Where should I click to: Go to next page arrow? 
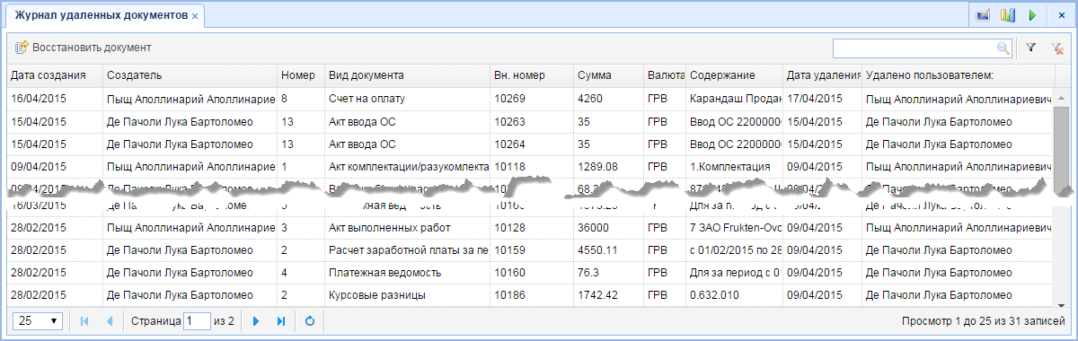point(256,321)
